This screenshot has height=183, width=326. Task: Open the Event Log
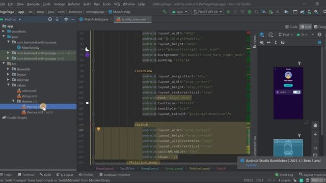coord(284,175)
